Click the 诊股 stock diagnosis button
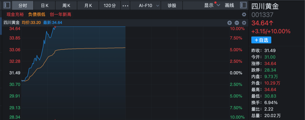Screen dimensions: 305x120 click(172, 5)
